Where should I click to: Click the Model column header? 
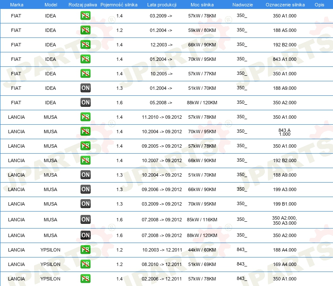51,5
